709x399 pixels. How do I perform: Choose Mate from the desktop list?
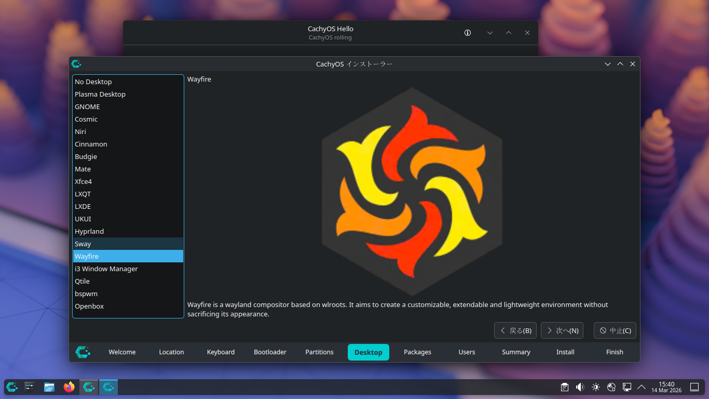(x=128, y=169)
